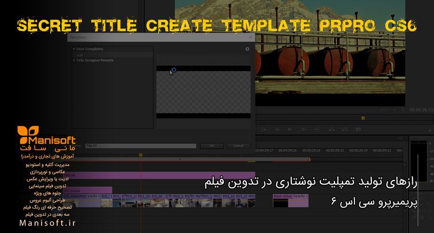Click the 00:05:29:16 timeline ruler mark

pos(312,150)
